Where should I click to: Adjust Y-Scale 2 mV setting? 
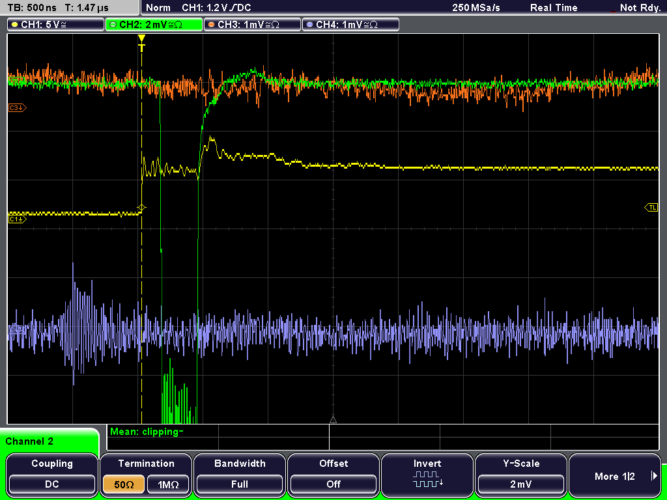click(x=520, y=475)
